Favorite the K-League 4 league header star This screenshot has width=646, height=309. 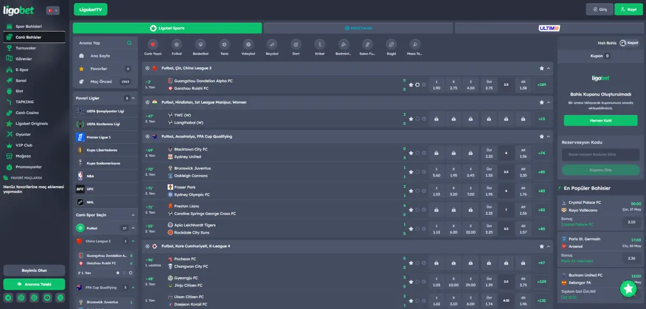(x=542, y=246)
